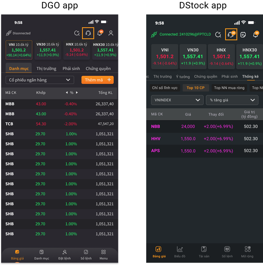Click the NBB stock row

(x=204, y=126)
